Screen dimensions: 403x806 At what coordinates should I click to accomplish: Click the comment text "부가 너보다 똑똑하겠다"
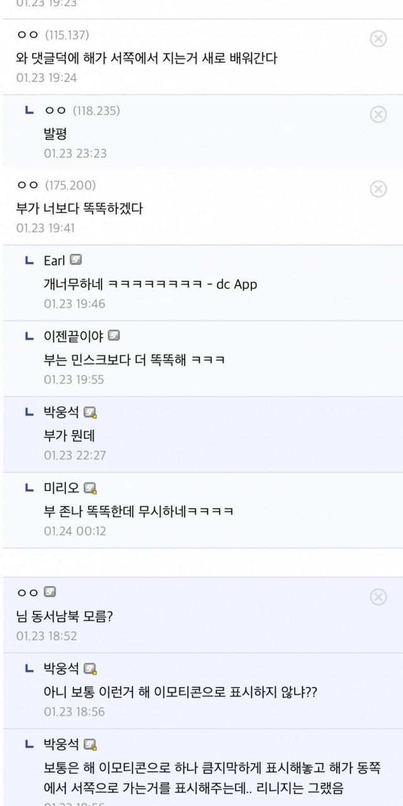coord(80,208)
